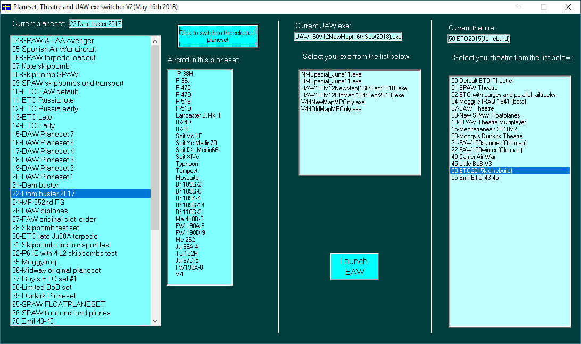Image resolution: width=581 pixels, height=344 pixels.
Task: Select V44OldMapMPOnly.exe
Action: 360,109
